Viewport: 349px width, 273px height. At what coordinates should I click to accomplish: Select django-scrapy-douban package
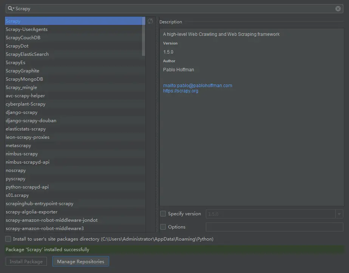(75, 121)
